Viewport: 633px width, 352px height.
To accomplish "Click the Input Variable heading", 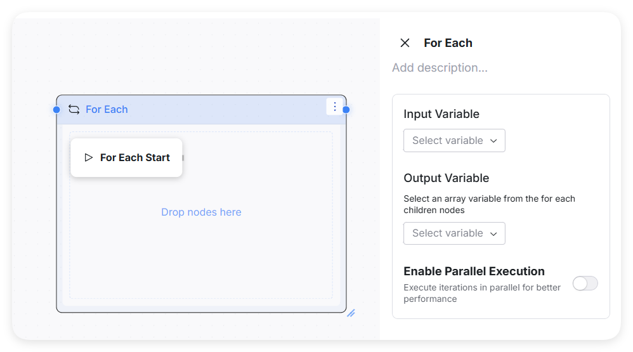I will click(x=441, y=114).
